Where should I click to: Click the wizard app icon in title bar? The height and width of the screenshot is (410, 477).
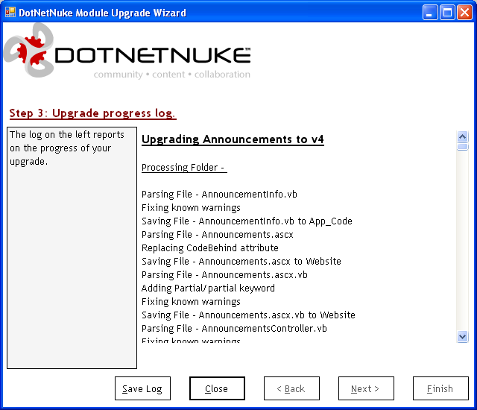pos(10,12)
